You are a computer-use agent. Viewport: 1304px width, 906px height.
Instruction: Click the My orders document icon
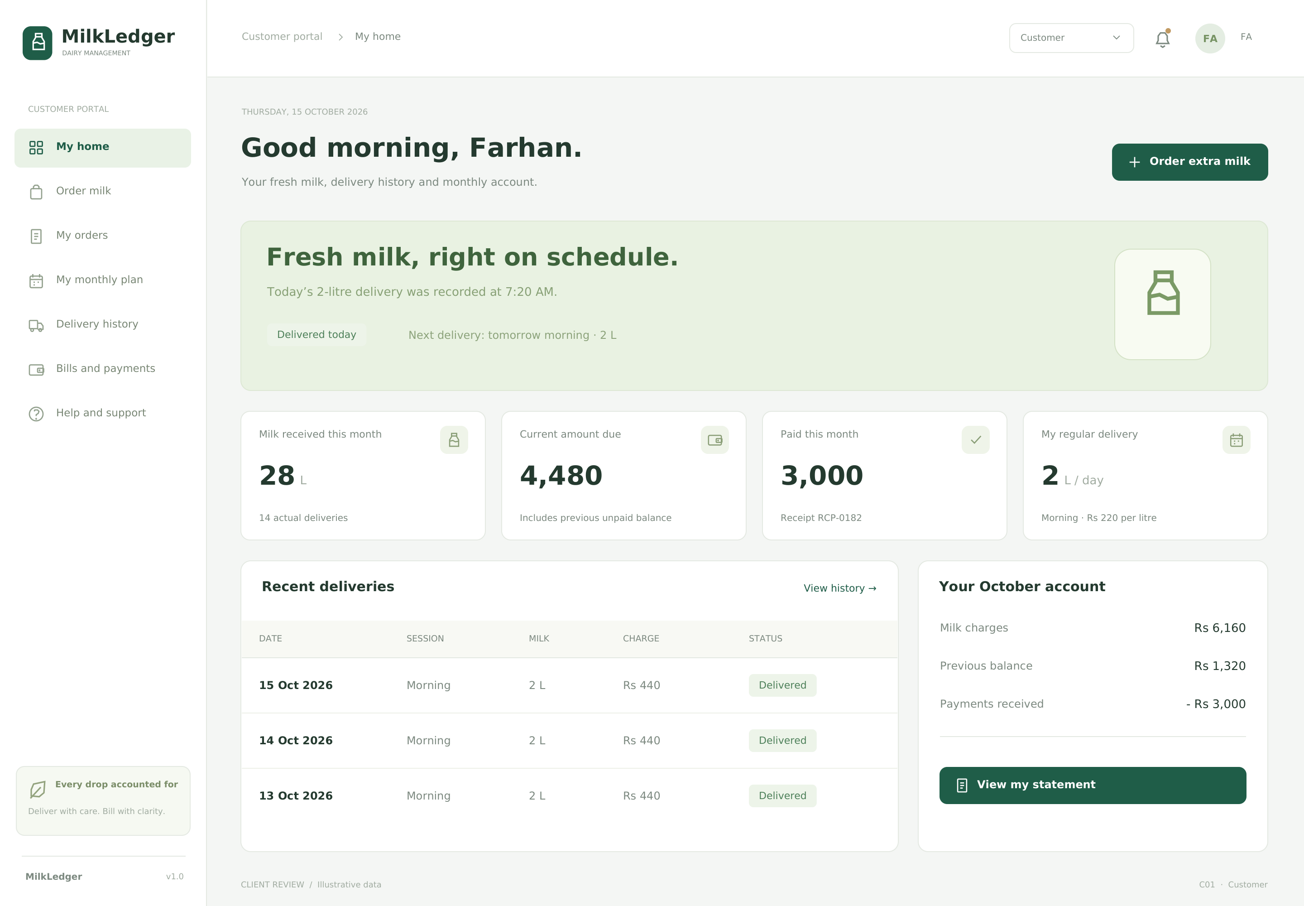point(36,236)
